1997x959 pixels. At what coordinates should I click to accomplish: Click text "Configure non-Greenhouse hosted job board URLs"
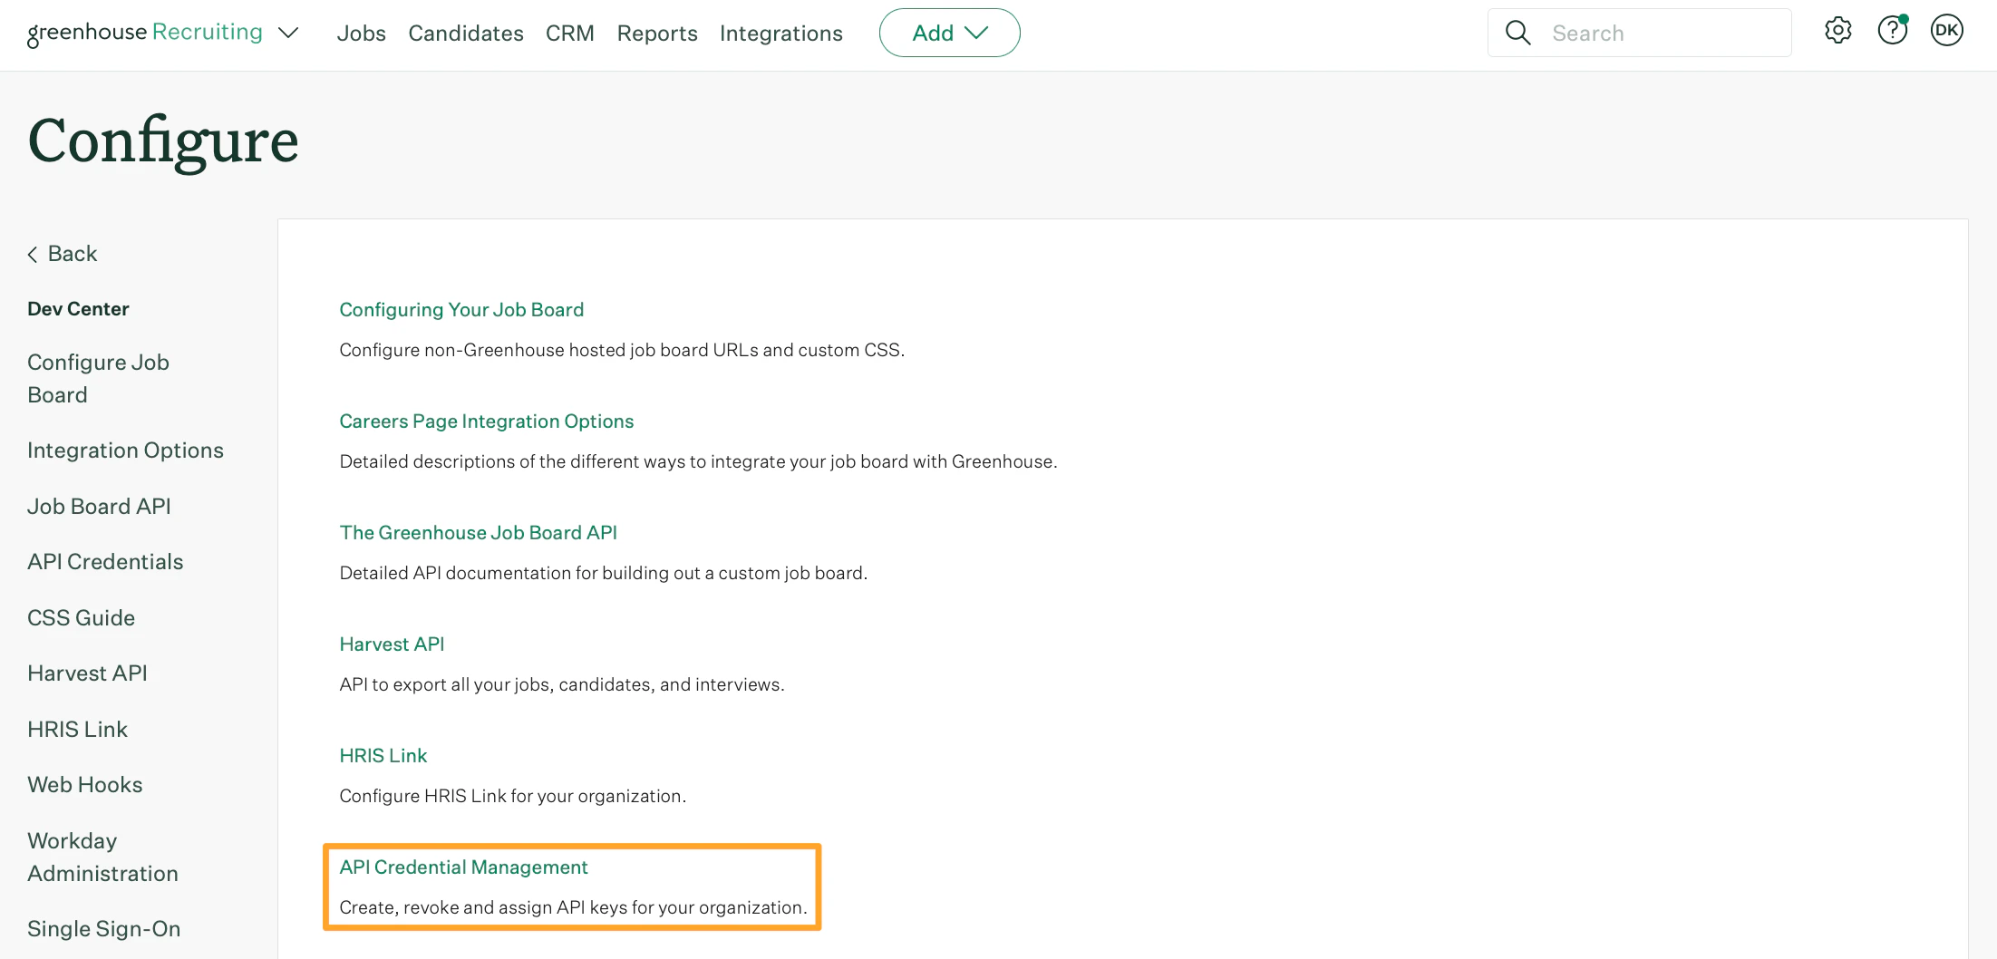[548, 350]
